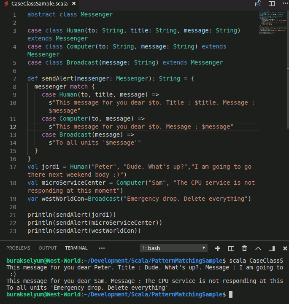The height and width of the screenshot is (304, 289).
Task: Click terminal output 'To all units' line
Action: 87,288
